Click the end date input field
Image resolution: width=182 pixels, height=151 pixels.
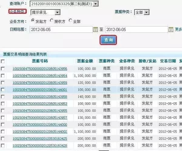pyautogui.click(x=136, y=30)
